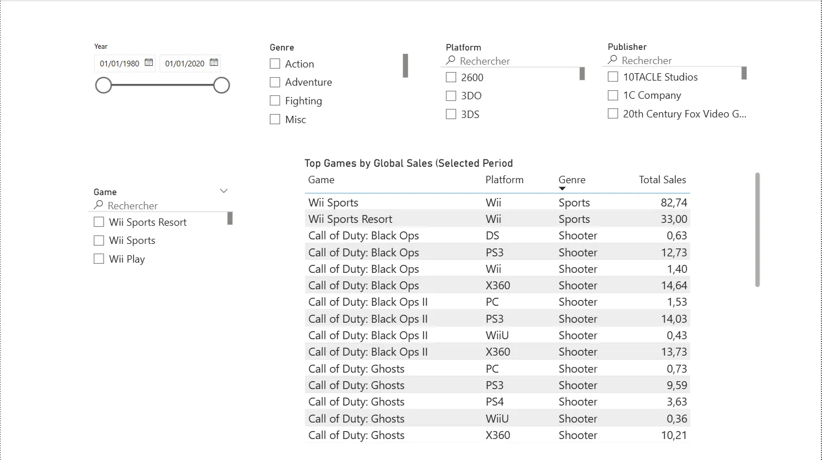Open the end date calendar picker

214,62
